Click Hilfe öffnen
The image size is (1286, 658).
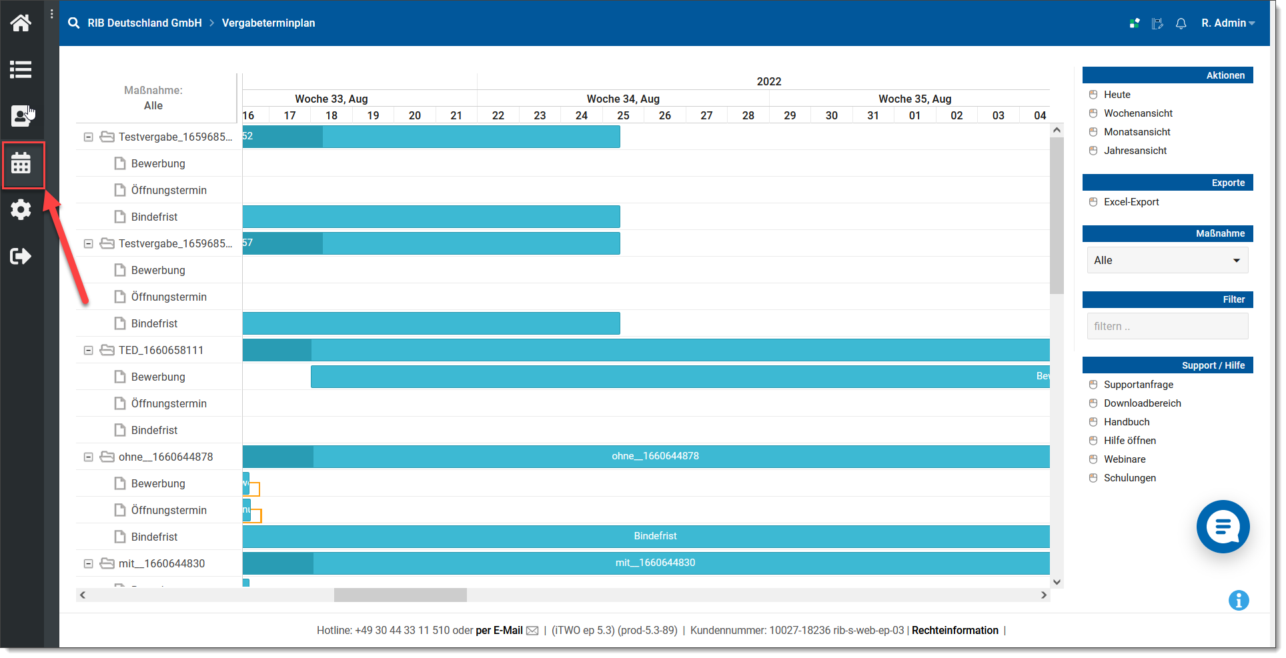coord(1130,441)
